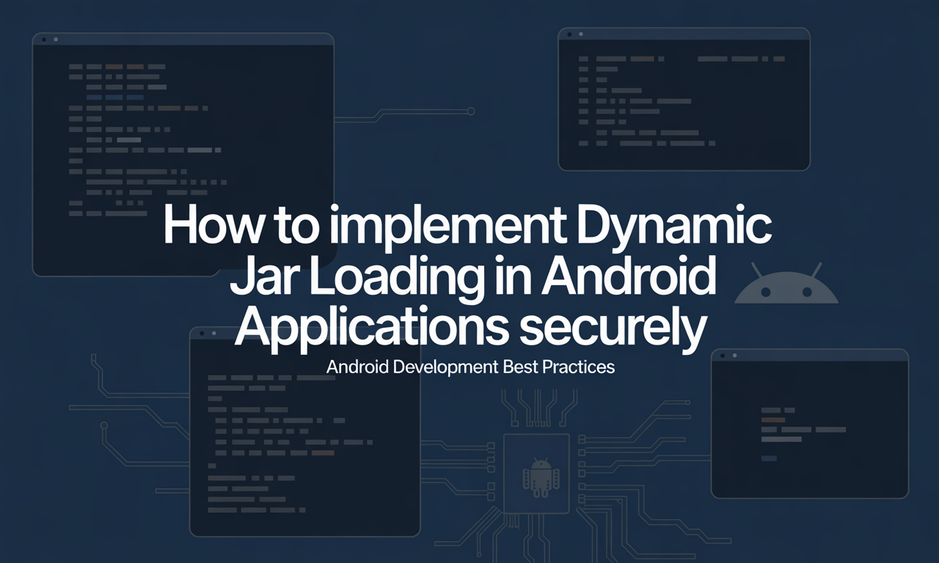Click the title line "How to implement Dynamic"

tap(467, 227)
